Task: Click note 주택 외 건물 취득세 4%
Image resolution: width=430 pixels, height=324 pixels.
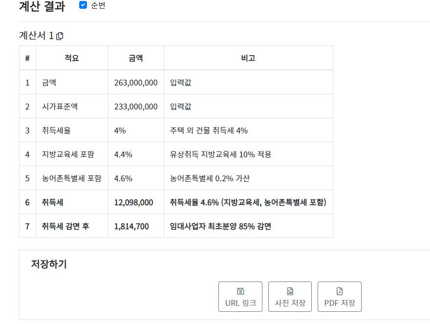Action: pyautogui.click(x=209, y=130)
